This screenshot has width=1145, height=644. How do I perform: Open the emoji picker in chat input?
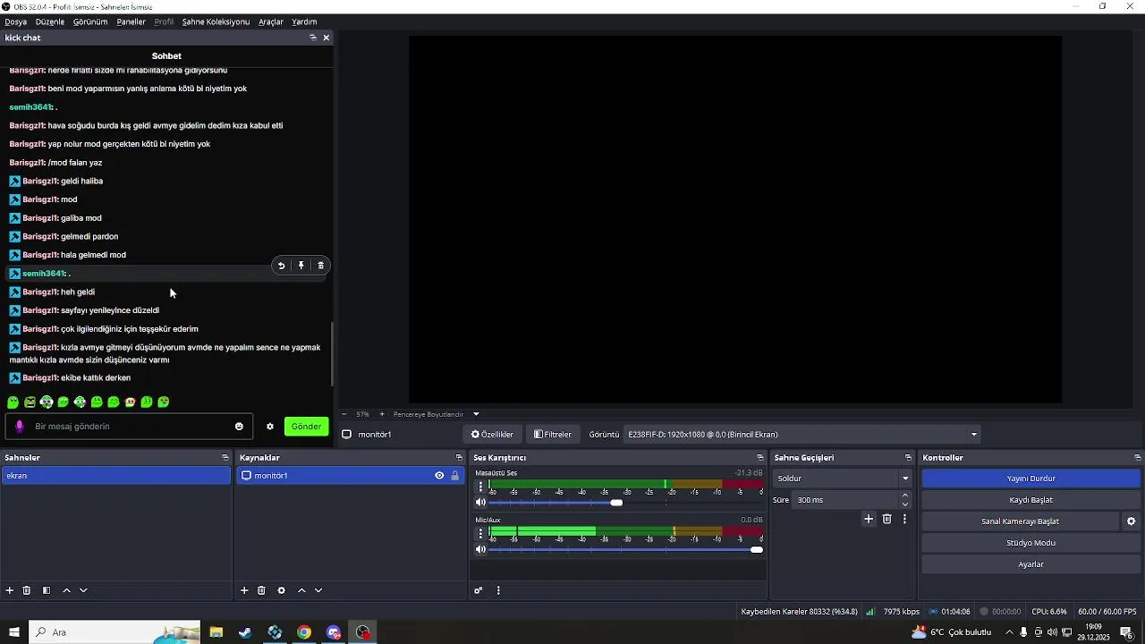click(239, 427)
